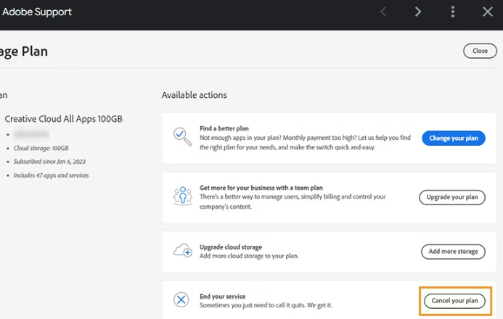Click the Adobe Support title in header
Image resolution: width=503 pixels, height=319 pixels.
37,12
